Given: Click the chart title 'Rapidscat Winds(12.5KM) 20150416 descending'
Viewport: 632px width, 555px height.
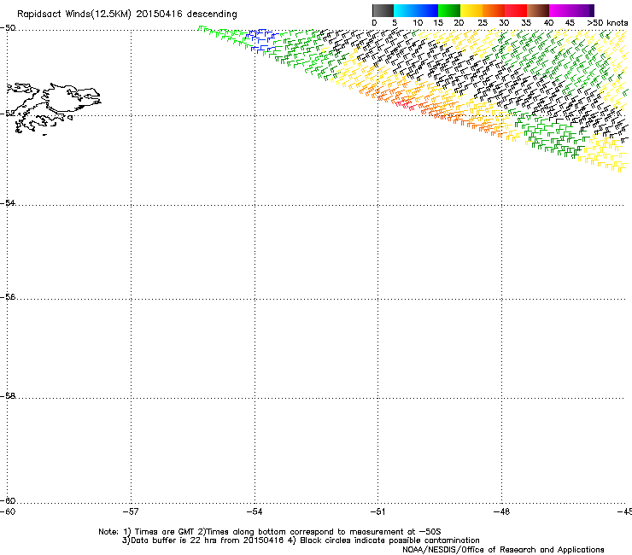Looking at the screenshot, I should coord(127,15).
